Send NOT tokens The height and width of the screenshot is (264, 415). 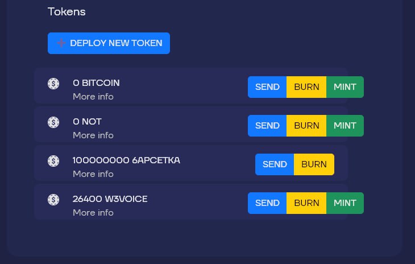[x=267, y=126]
